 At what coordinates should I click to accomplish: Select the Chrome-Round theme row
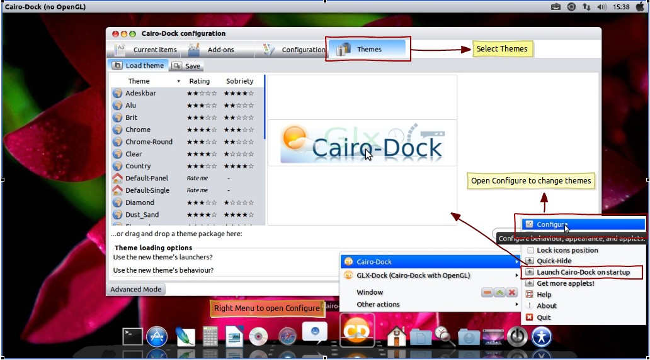(x=187, y=142)
